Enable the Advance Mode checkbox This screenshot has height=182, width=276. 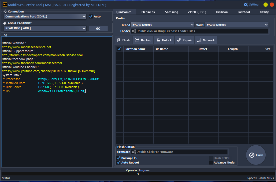pyautogui.click(x=211, y=163)
